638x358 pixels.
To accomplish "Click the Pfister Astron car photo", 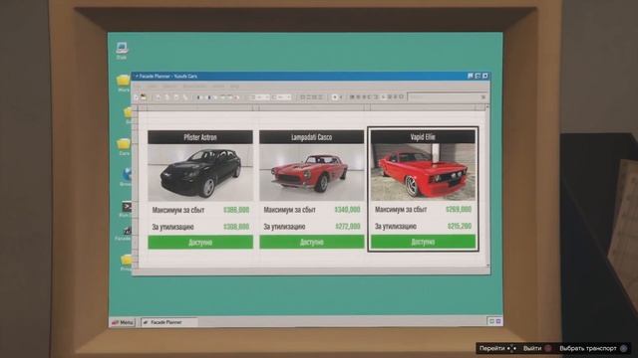I will pyautogui.click(x=200, y=172).
